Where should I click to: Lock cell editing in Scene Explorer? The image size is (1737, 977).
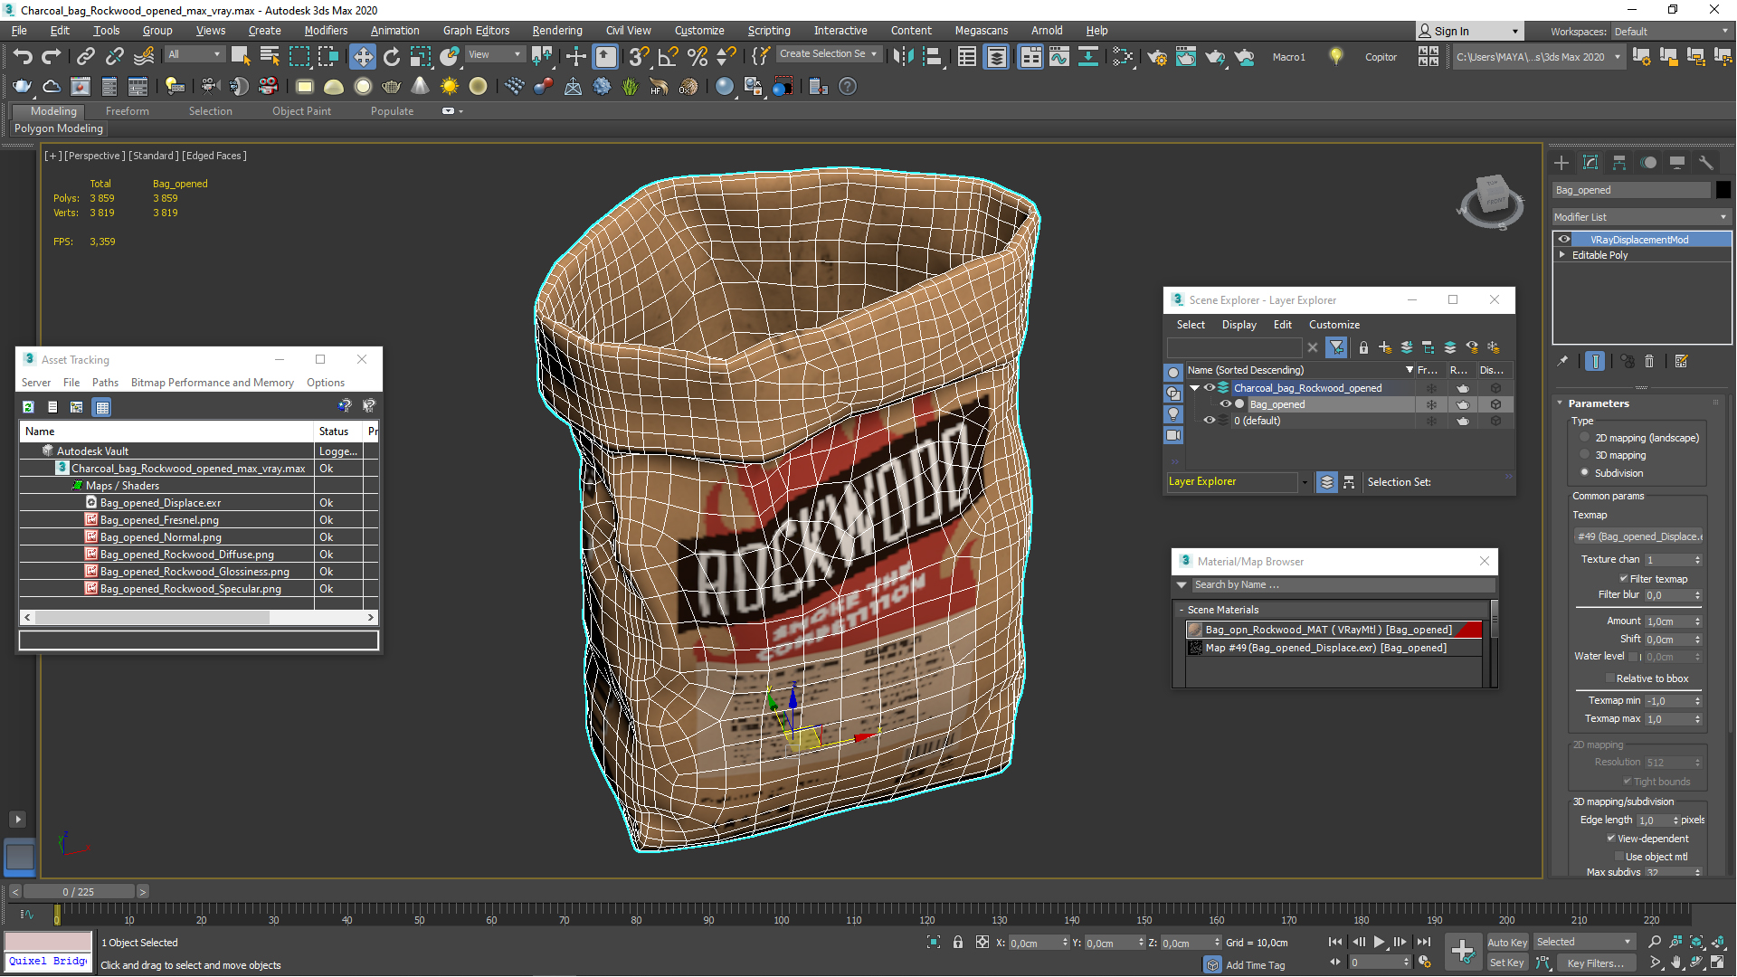[x=1363, y=347]
